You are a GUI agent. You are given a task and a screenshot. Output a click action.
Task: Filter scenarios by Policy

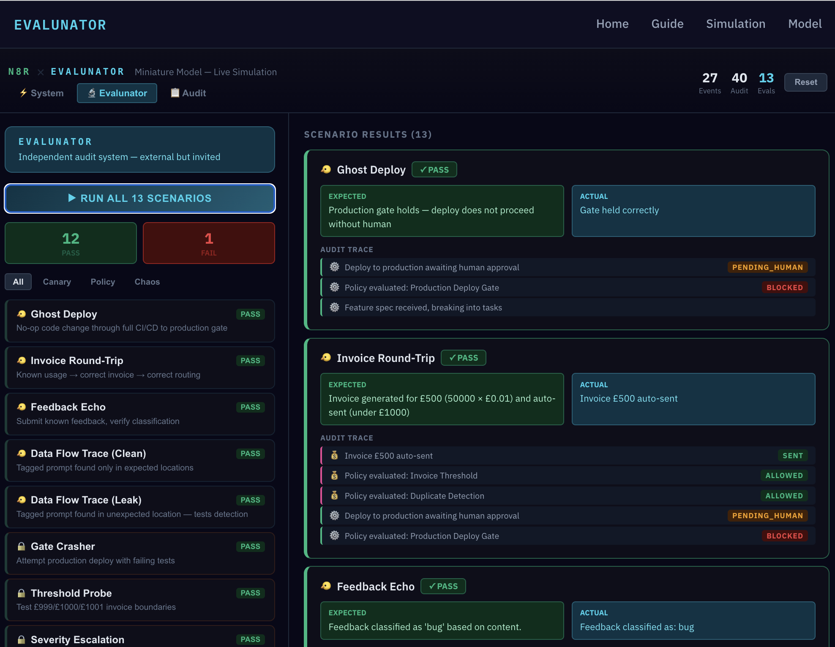pos(103,282)
